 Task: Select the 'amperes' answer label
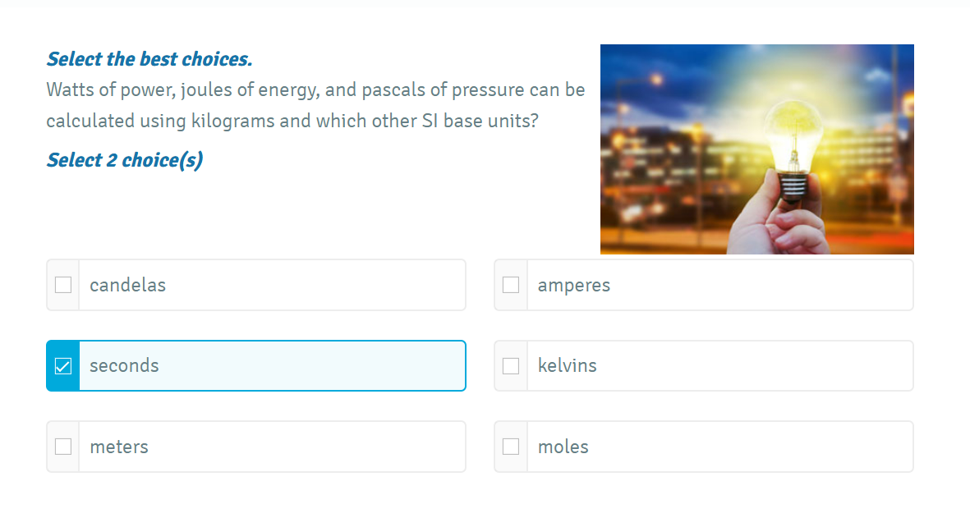[574, 286]
